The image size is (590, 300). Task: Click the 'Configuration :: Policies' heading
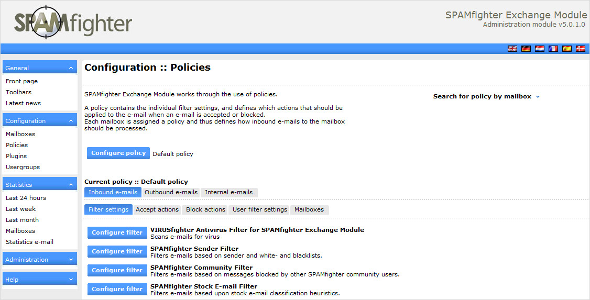click(x=148, y=68)
